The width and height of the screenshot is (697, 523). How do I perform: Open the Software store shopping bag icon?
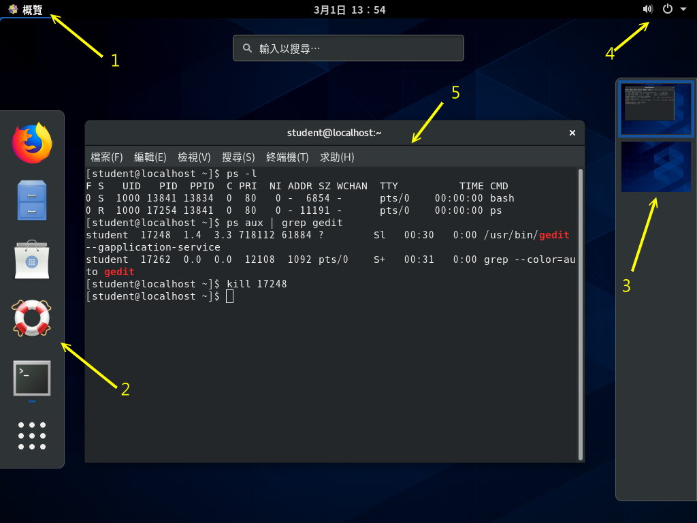click(32, 259)
